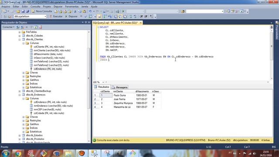Expand the dbo.tb_Cidades table node
The image size is (279, 157).
[x=20, y=36]
